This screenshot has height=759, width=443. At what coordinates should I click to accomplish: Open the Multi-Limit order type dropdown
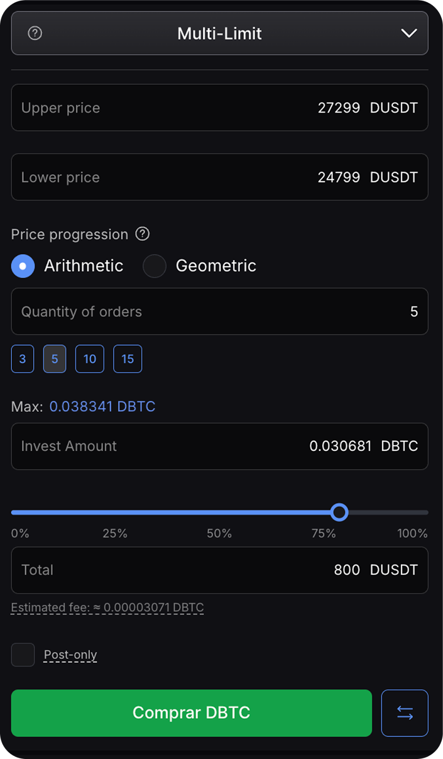pyautogui.click(x=220, y=33)
